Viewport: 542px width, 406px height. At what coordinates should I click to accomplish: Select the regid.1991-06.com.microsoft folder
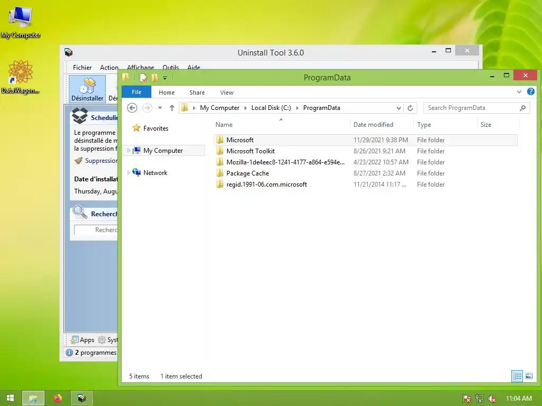(365, 184)
